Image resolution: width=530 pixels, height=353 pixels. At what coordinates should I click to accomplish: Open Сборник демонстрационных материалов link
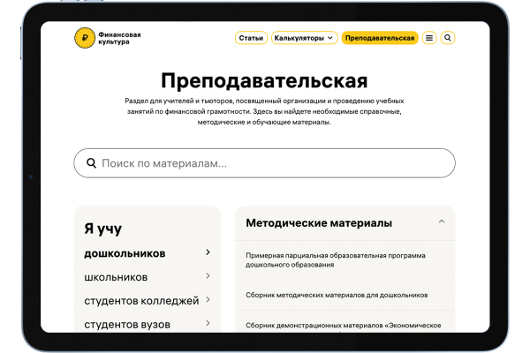point(343,326)
